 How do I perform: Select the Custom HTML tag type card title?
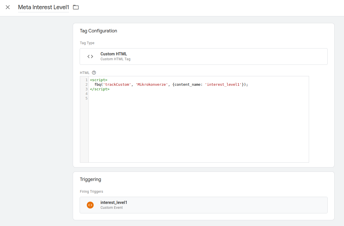(113, 54)
